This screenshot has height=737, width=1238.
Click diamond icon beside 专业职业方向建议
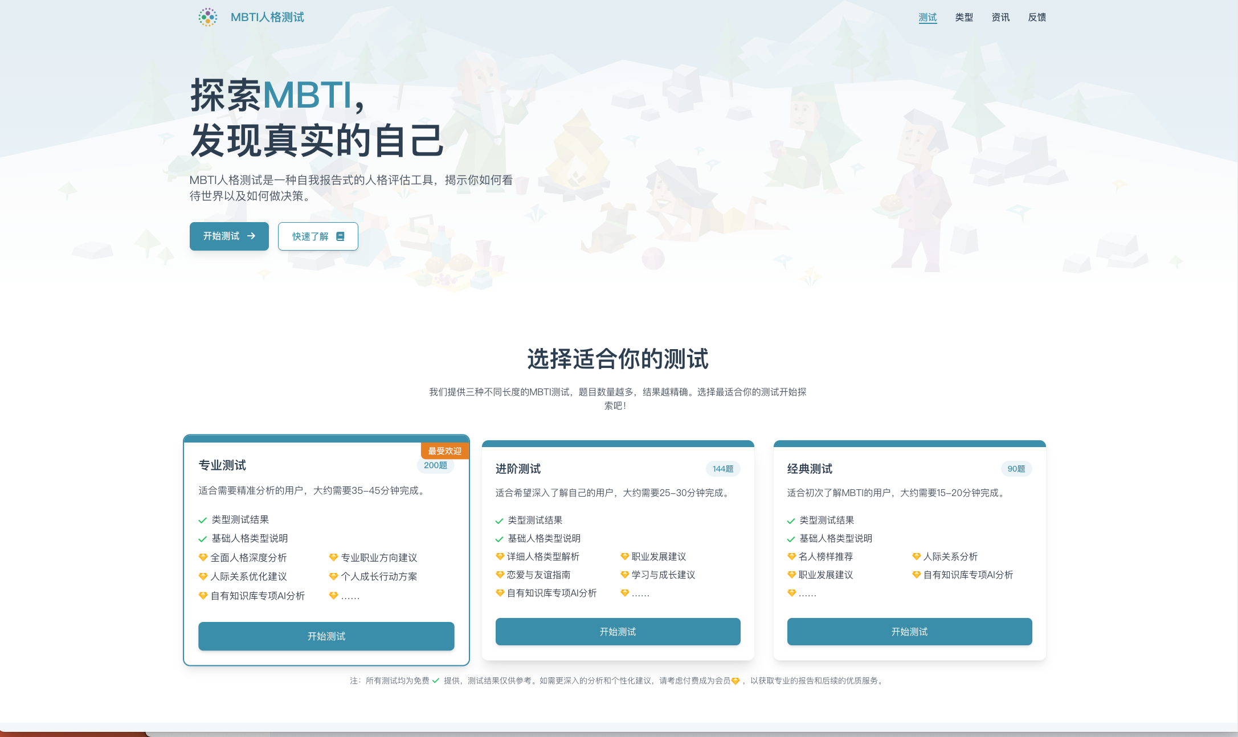(x=333, y=558)
